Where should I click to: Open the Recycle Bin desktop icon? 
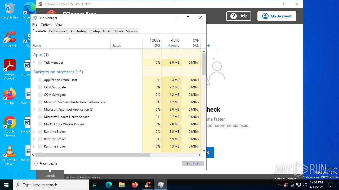pyautogui.click(x=10, y=11)
